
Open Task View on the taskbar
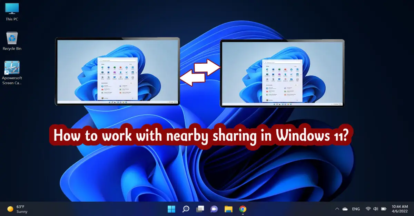click(200, 209)
